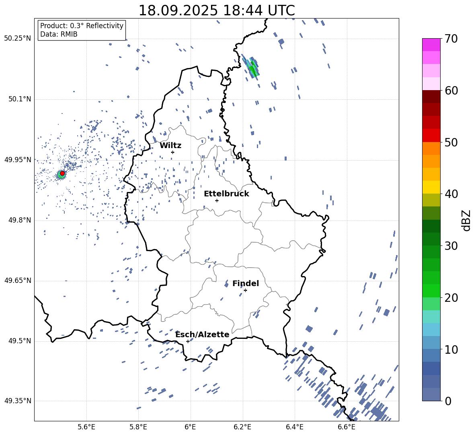Click the Esch/Alzette station cross marker
476x435 pixels.
coord(188,341)
